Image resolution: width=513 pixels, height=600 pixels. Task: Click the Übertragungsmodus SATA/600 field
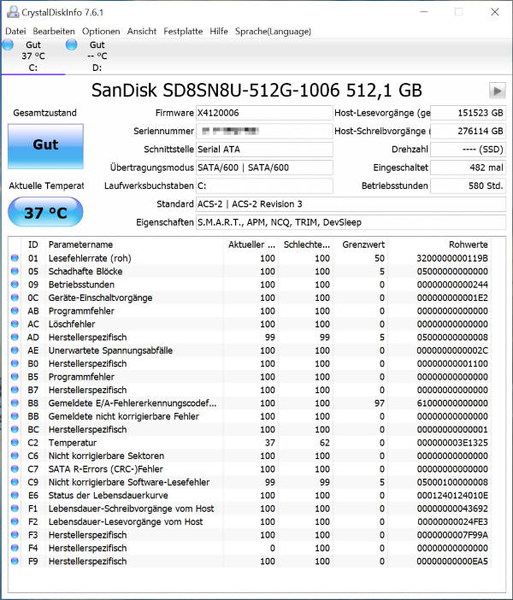(x=264, y=168)
